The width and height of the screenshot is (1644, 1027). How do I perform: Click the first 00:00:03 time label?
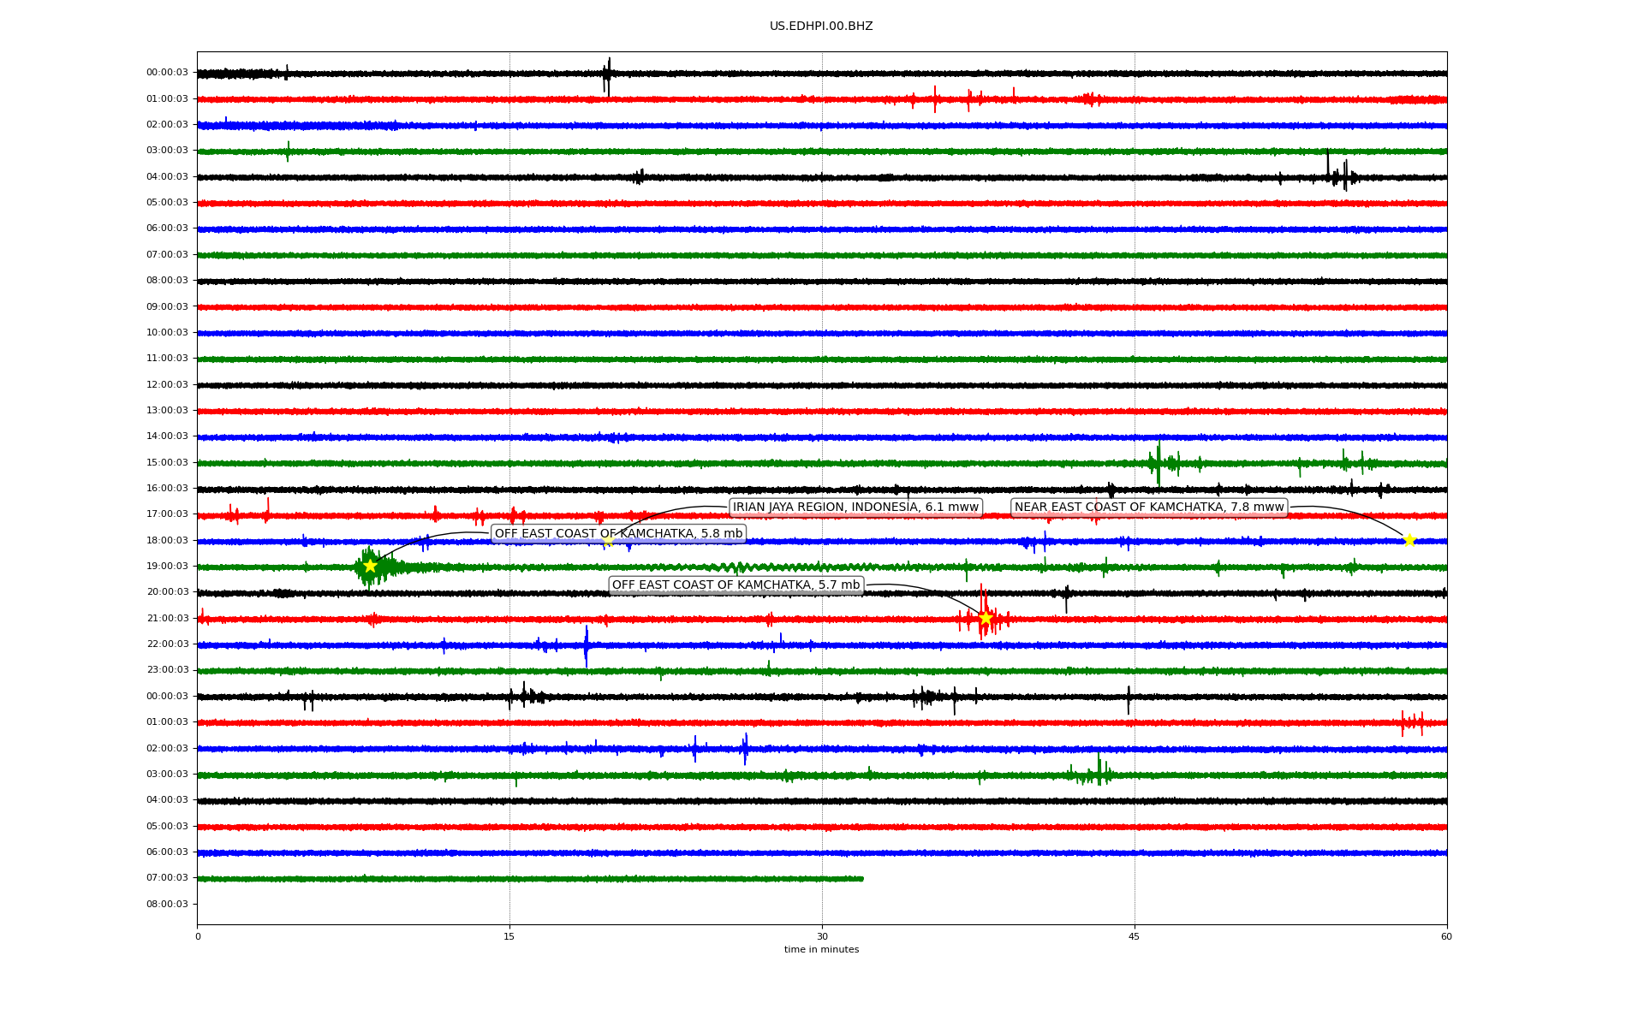(x=167, y=73)
